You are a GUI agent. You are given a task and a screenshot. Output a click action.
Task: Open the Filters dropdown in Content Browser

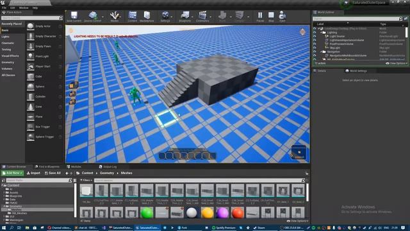point(86,180)
